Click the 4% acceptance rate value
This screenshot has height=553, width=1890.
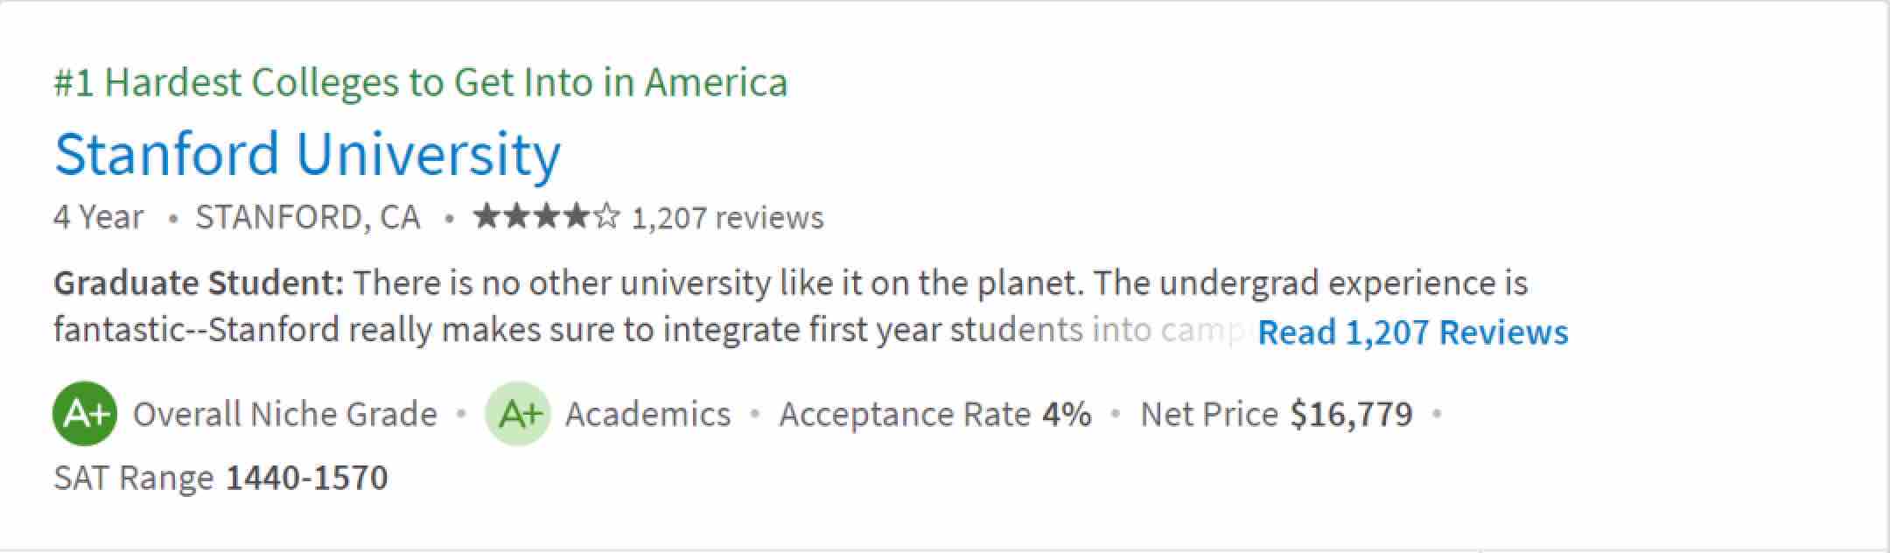1067,414
